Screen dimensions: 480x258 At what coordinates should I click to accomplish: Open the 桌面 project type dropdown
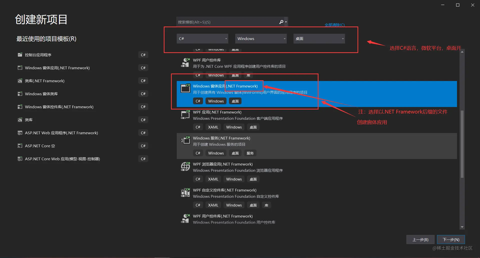point(319,38)
